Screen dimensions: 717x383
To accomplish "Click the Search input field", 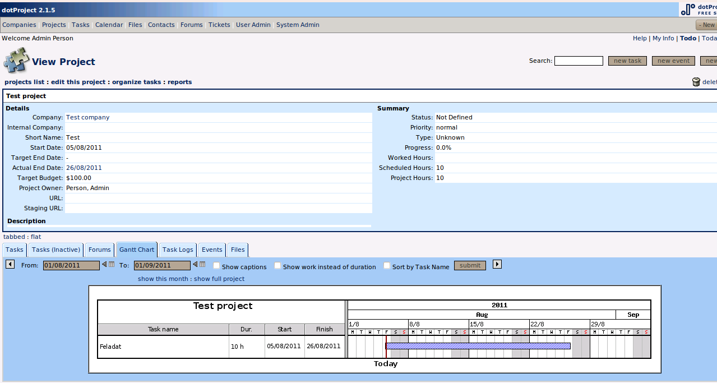I will 579,61.
